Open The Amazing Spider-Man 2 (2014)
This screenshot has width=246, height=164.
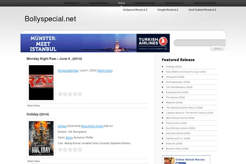pyautogui.click(x=184, y=108)
